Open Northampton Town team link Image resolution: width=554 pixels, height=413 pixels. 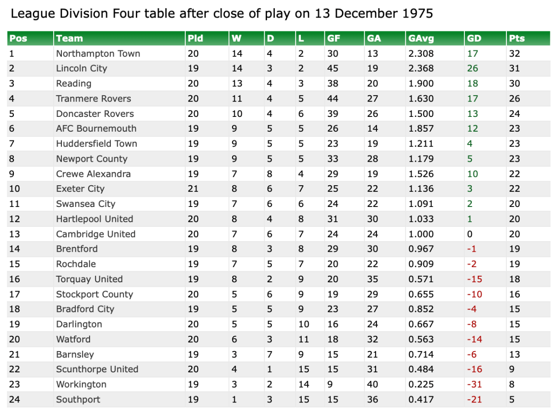pos(98,54)
